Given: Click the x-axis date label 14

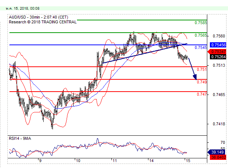Looking at the screenshot, I should pyautogui.click(x=151, y=161).
